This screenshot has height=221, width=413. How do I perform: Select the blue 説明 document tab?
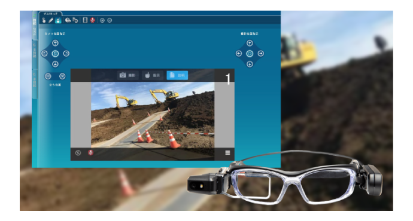(177, 75)
